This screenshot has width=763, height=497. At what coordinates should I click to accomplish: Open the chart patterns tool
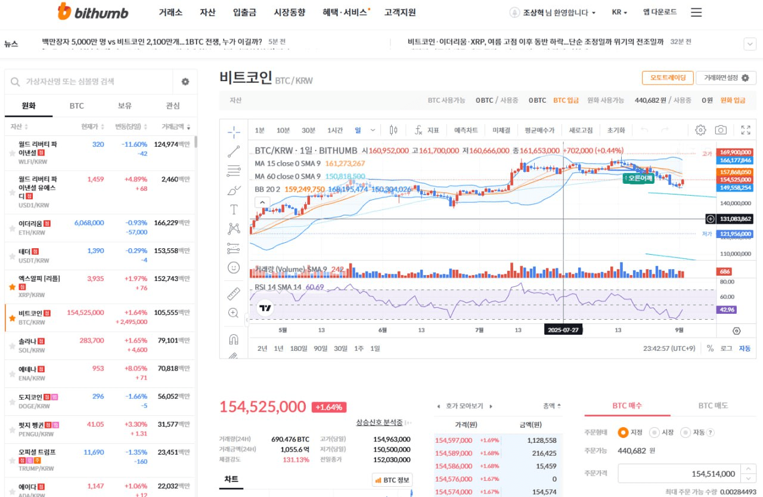(x=234, y=228)
